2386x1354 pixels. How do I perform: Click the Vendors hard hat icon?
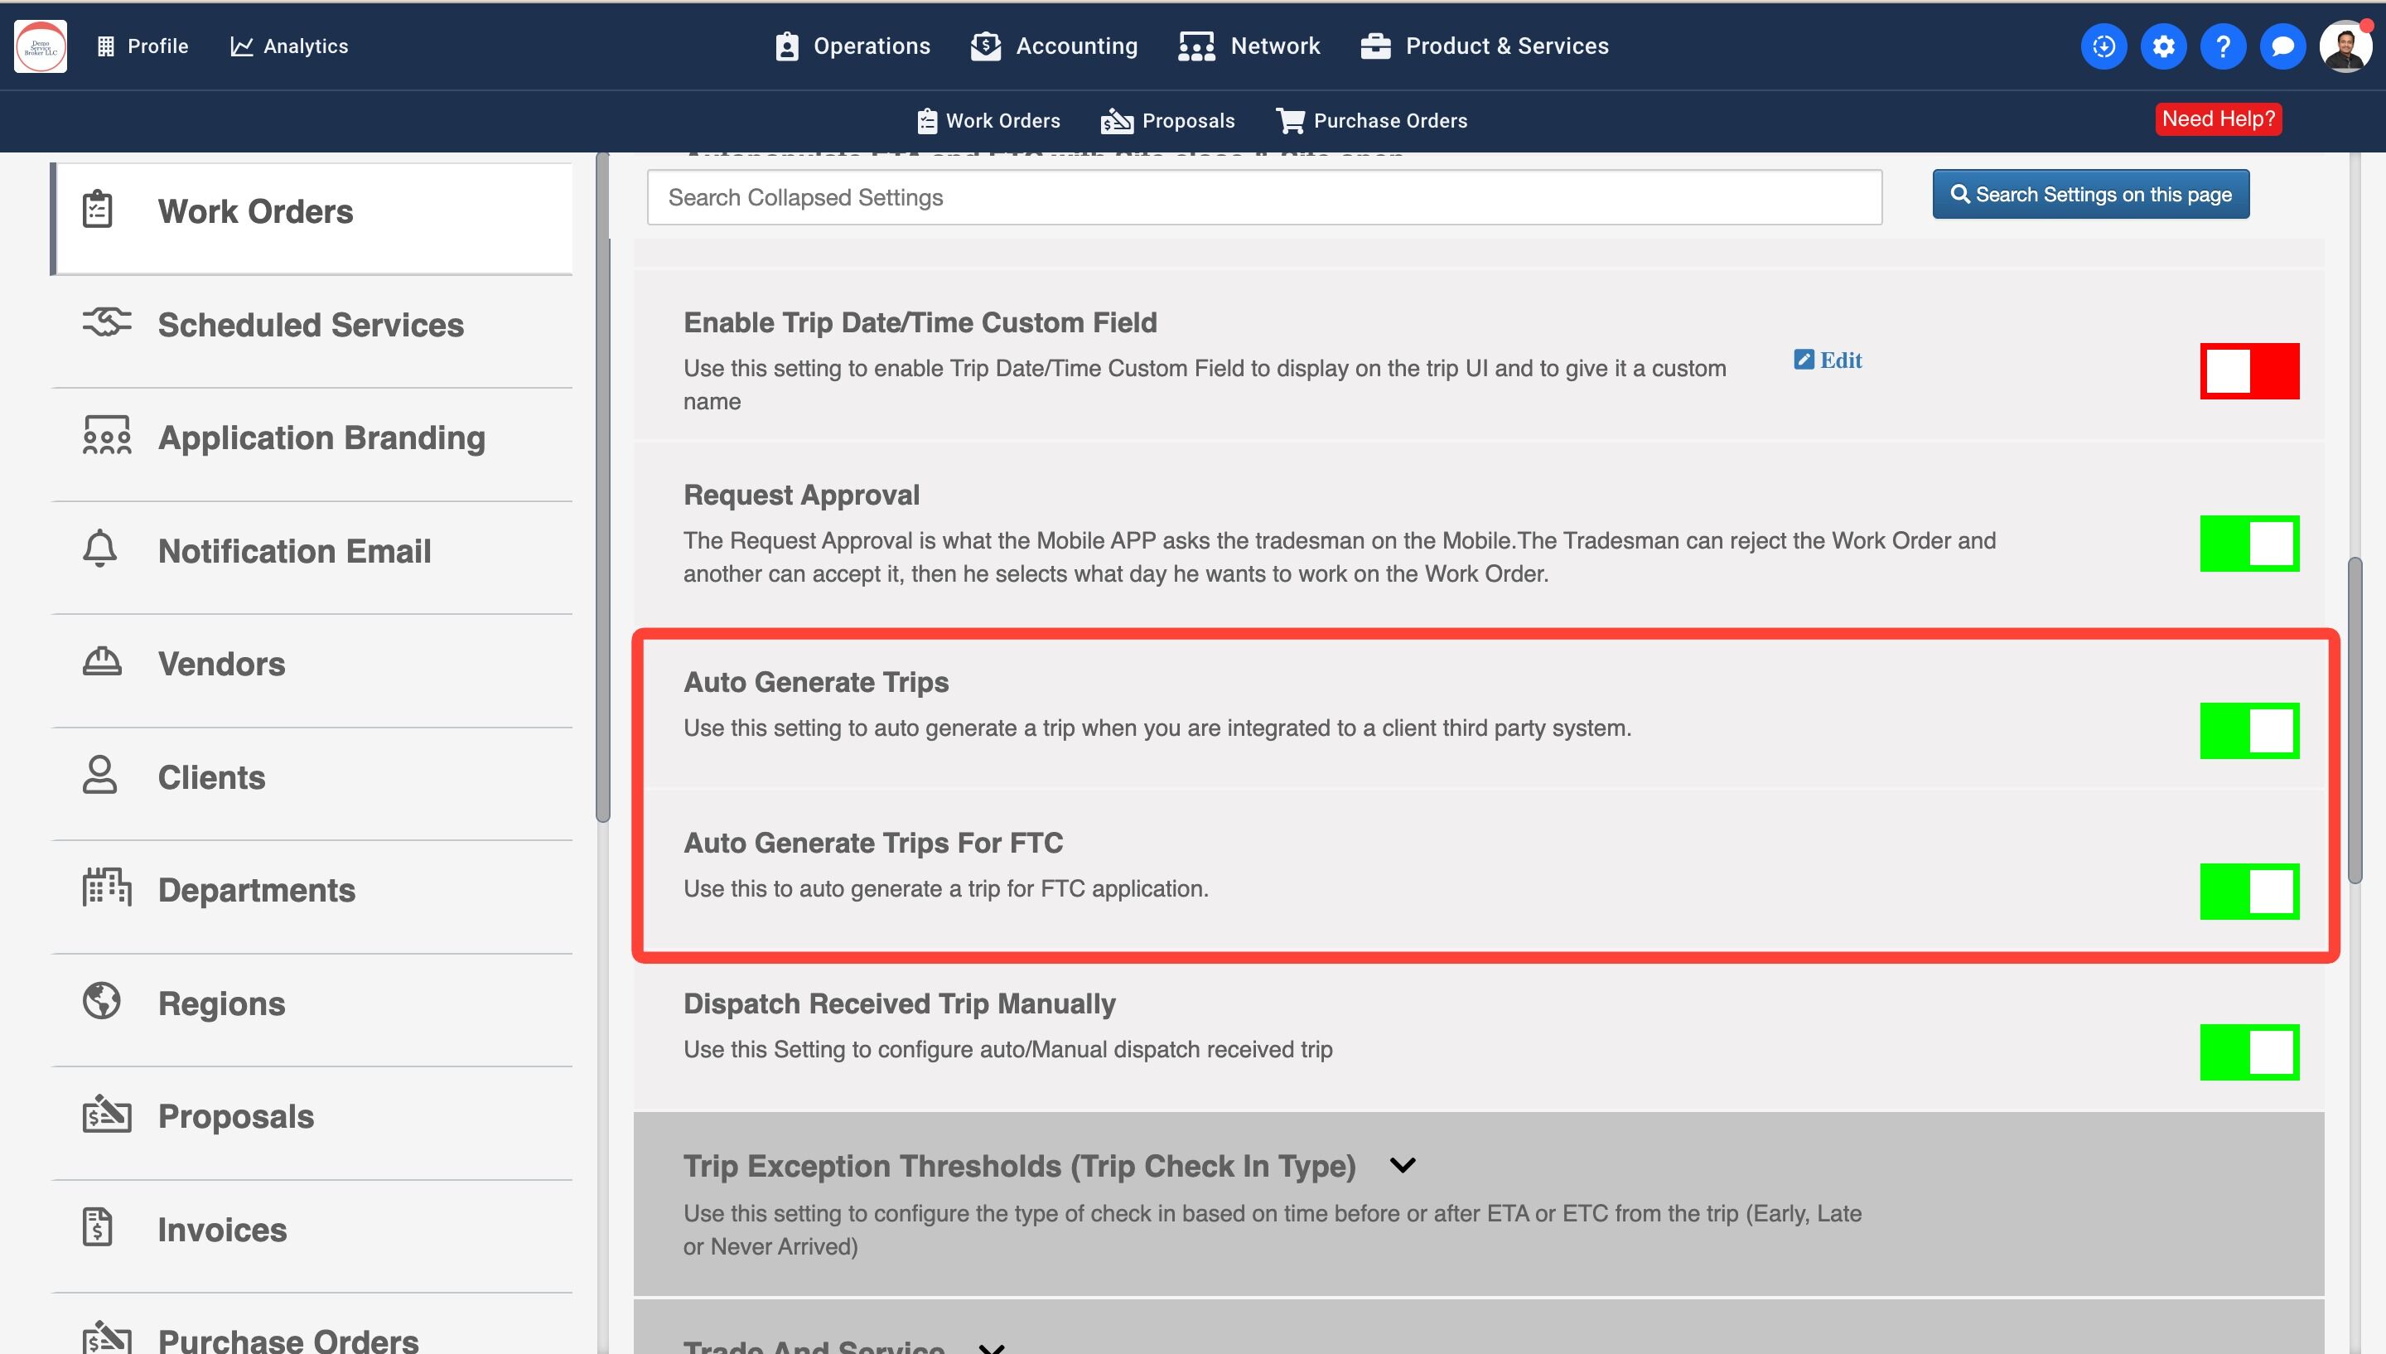click(101, 663)
